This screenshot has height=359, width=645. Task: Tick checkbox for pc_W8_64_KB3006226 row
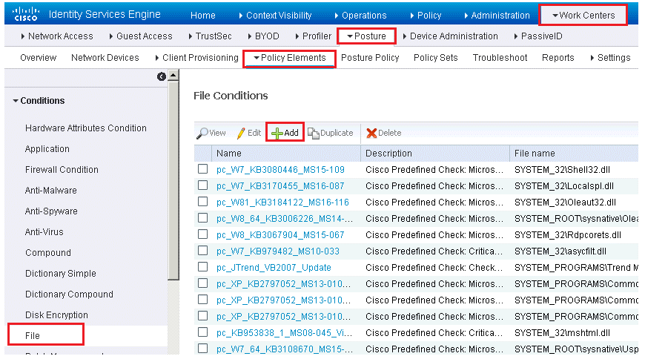(203, 218)
